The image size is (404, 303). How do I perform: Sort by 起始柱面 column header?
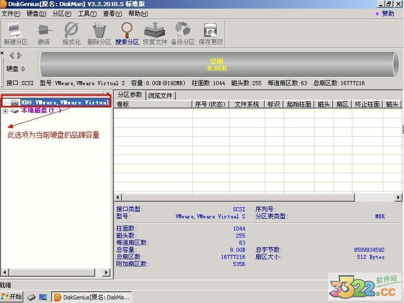(x=299, y=104)
